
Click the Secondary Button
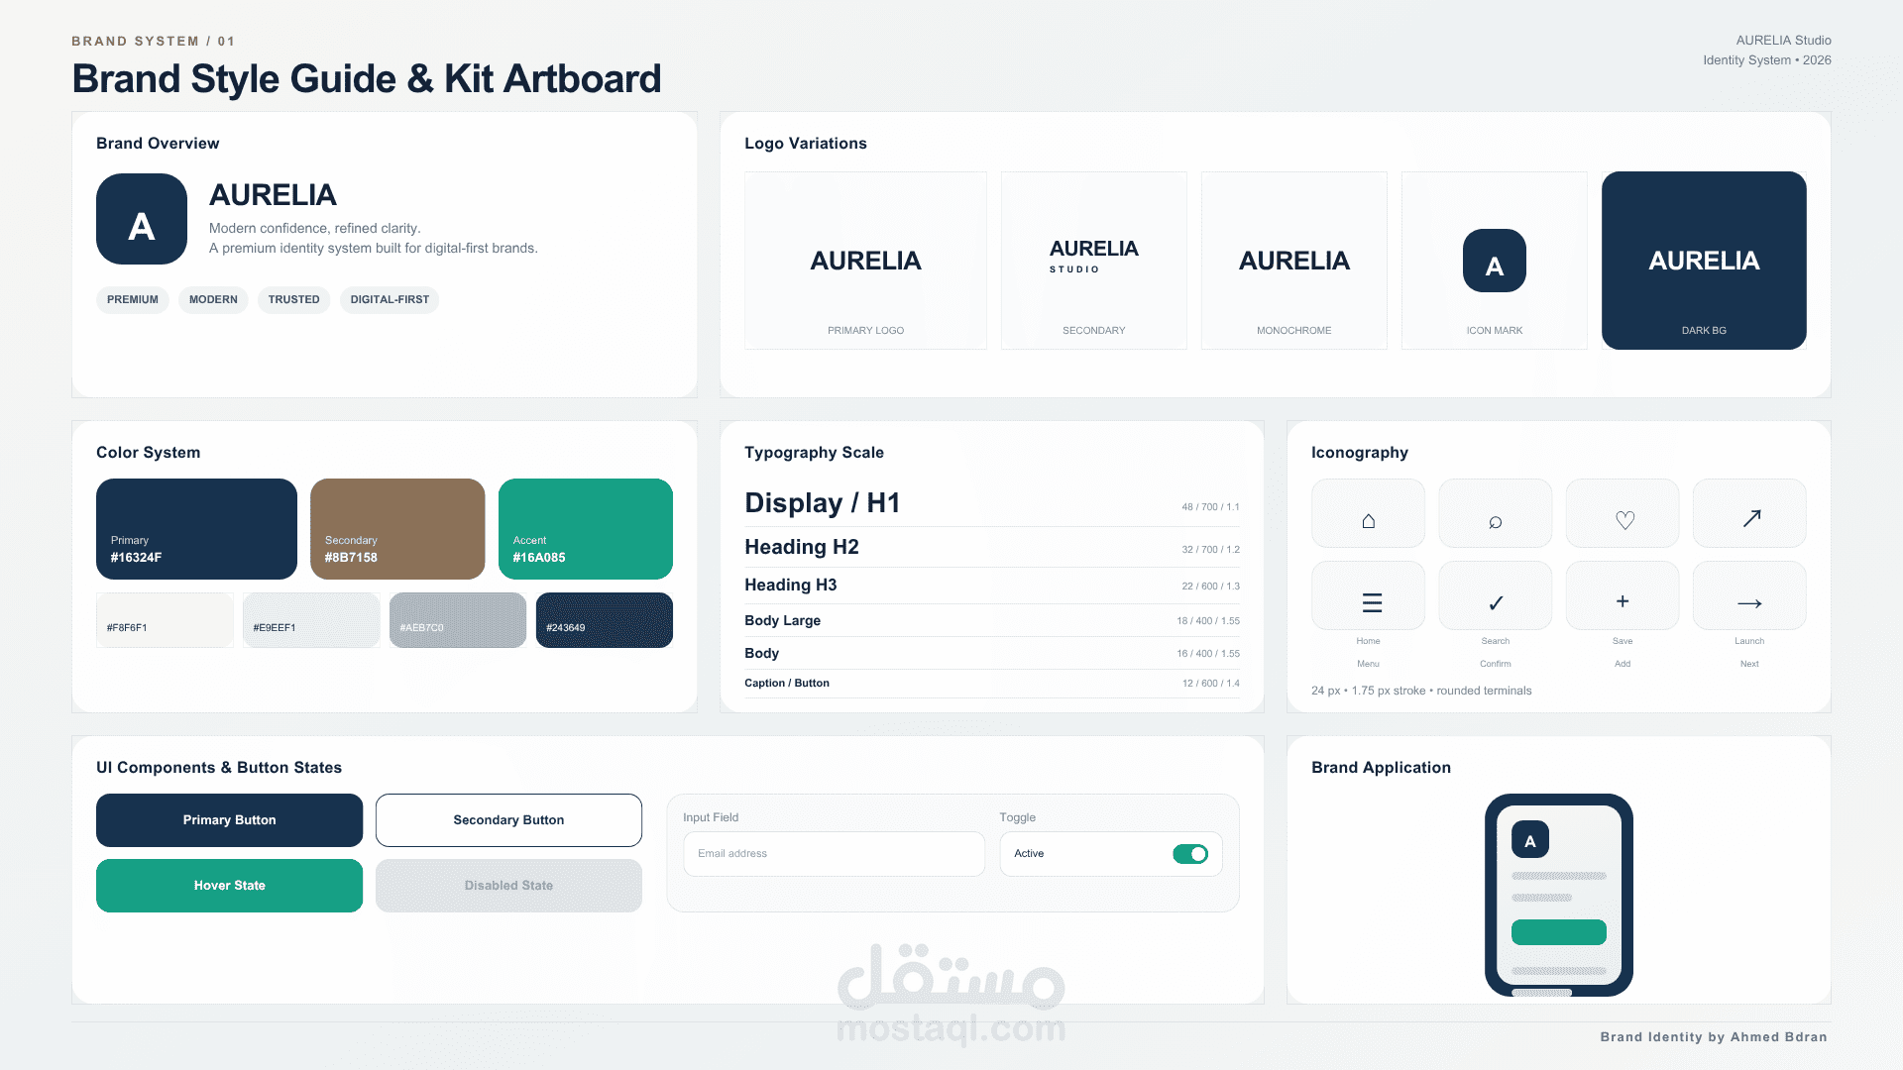pyautogui.click(x=508, y=820)
